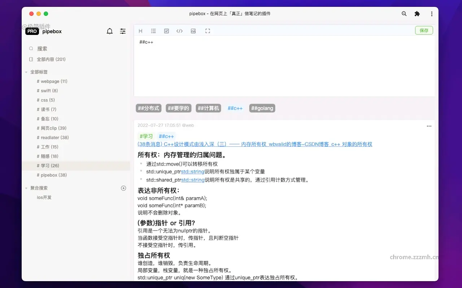
Task: Insert an image using the picture icon
Action: click(193, 31)
